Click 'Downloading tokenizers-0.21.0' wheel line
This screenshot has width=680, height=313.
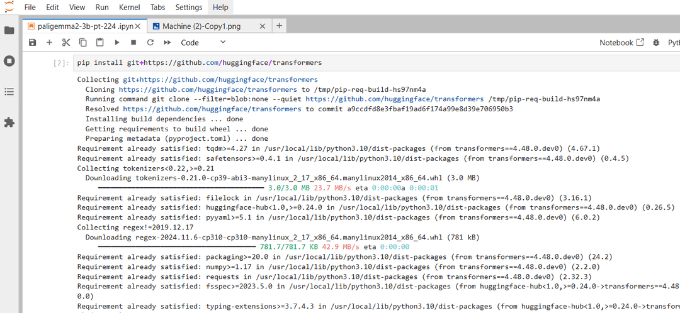[x=282, y=178]
